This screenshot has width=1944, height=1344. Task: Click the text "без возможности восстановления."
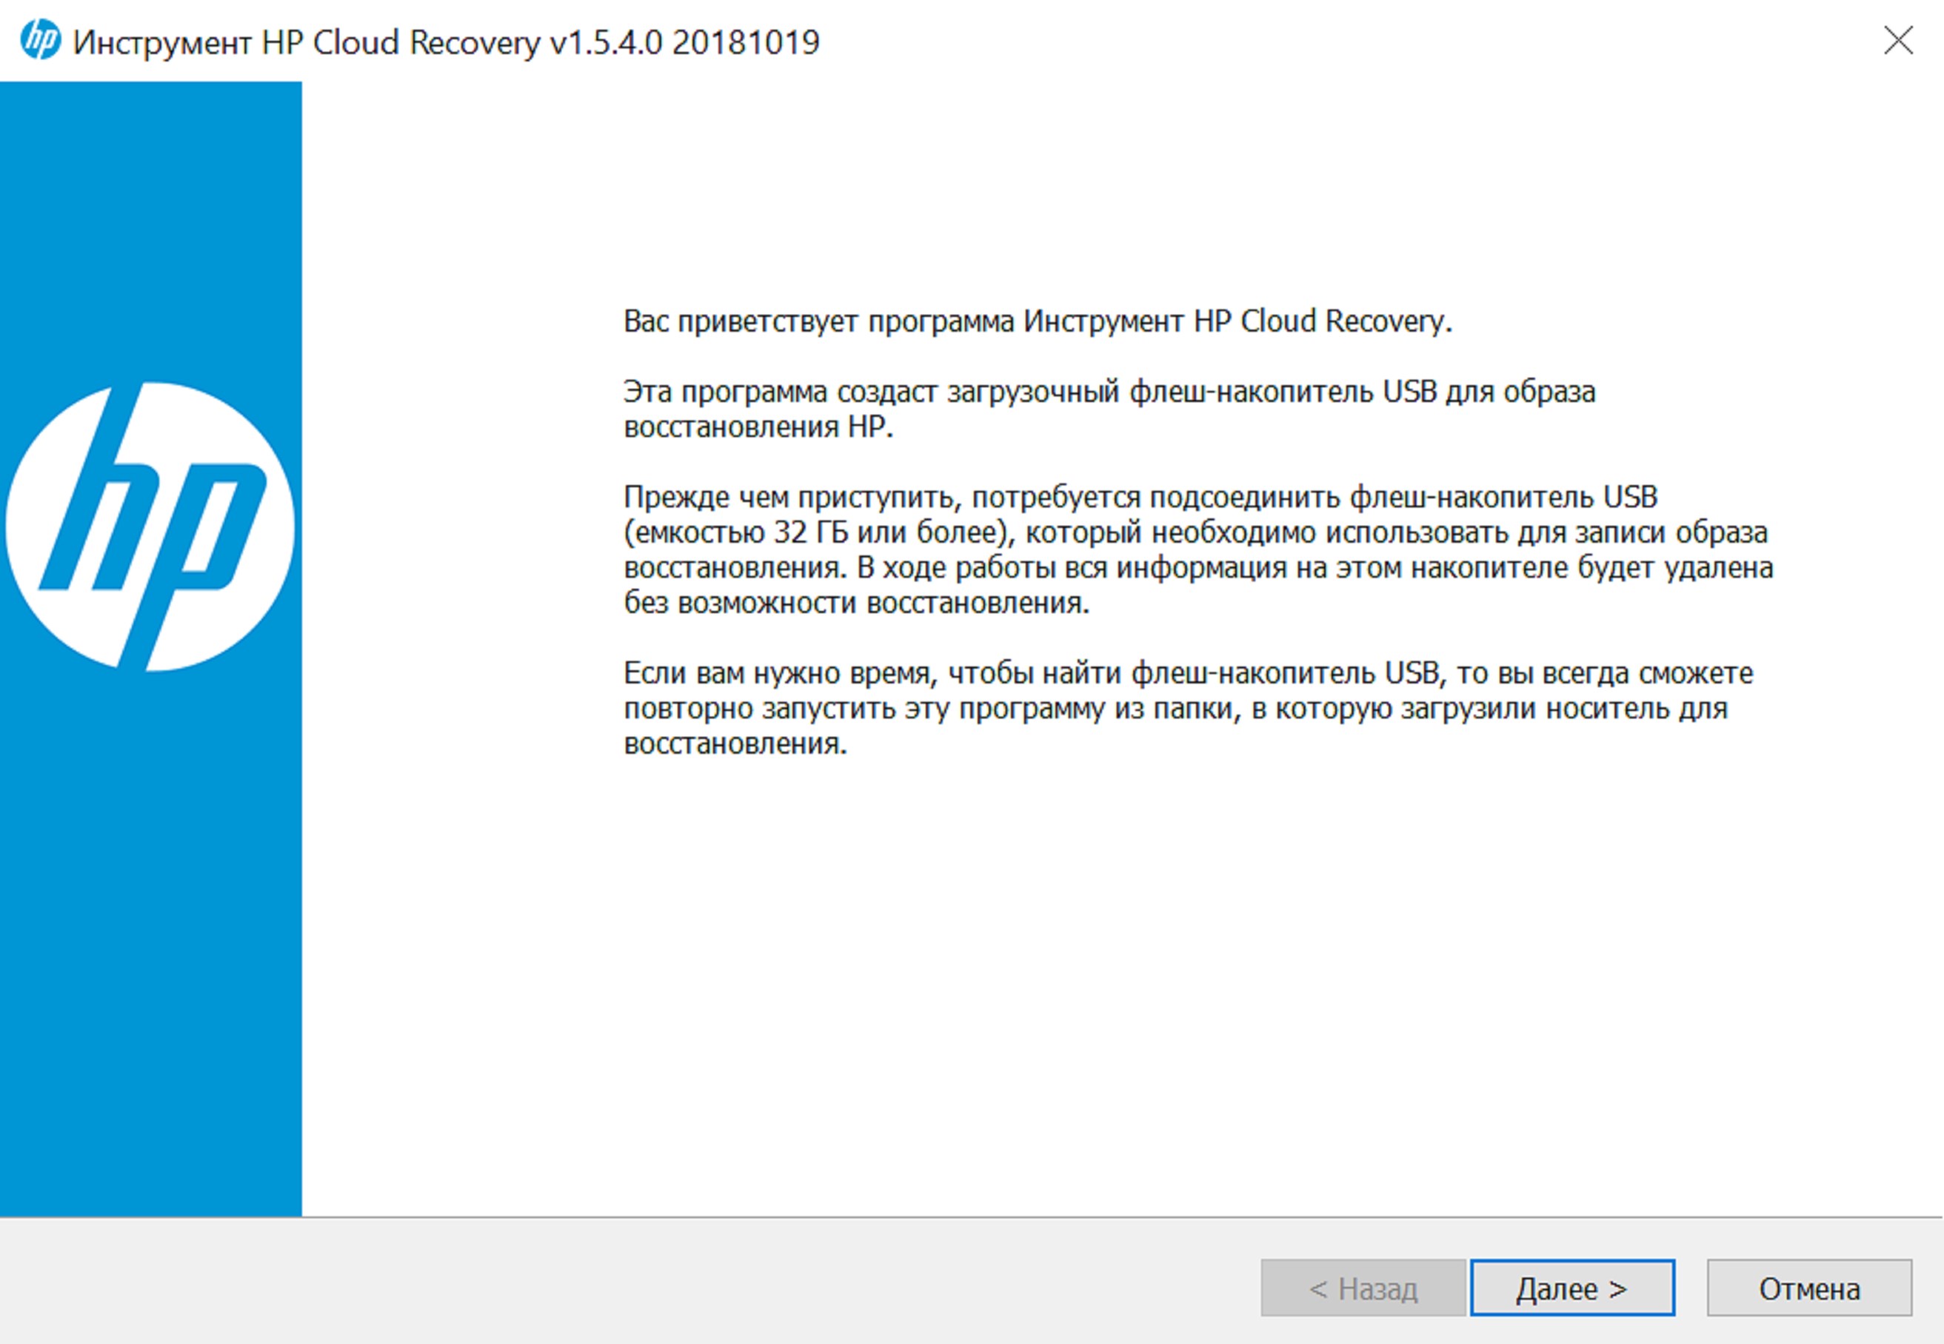pyautogui.click(x=856, y=604)
